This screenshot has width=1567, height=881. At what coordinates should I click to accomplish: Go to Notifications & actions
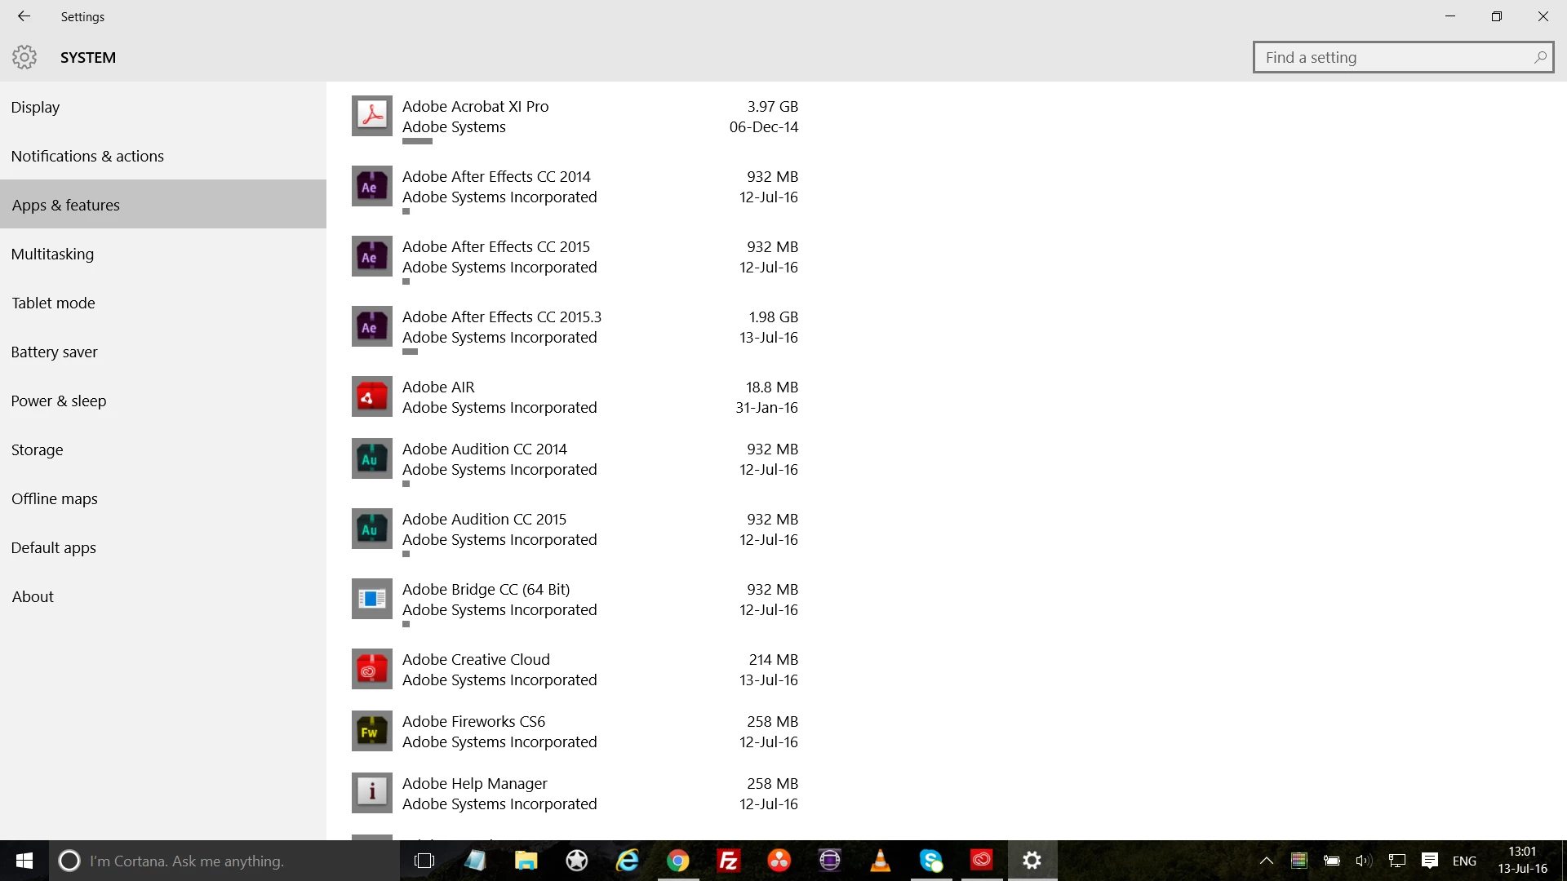point(87,156)
